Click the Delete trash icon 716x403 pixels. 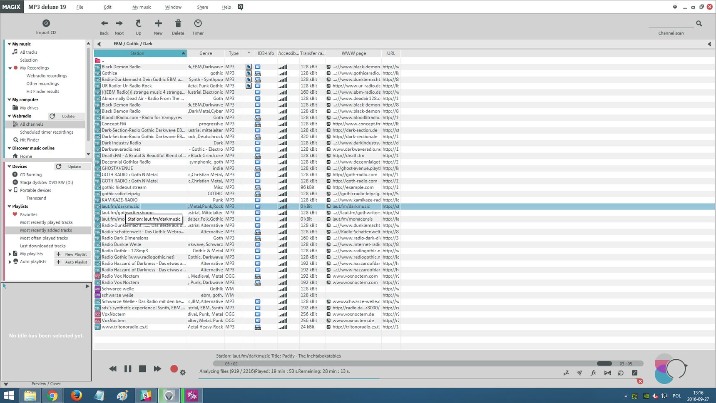[178, 23]
